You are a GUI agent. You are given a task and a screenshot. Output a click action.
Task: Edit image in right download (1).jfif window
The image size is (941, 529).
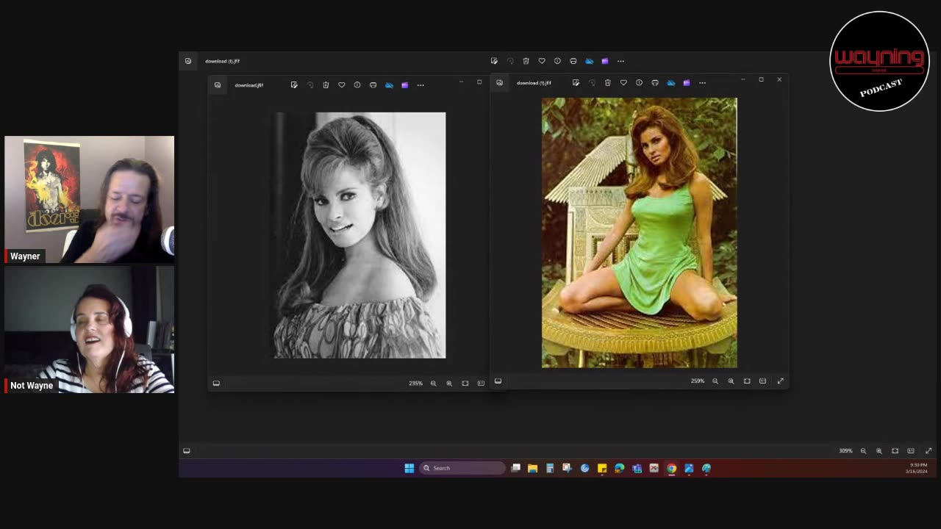pyautogui.click(x=576, y=83)
